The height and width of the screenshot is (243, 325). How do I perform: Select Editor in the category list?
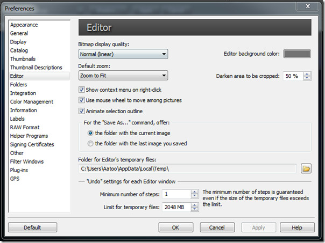tap(39, 76)
